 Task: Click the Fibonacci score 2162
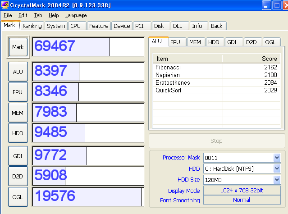pos(270,67)
